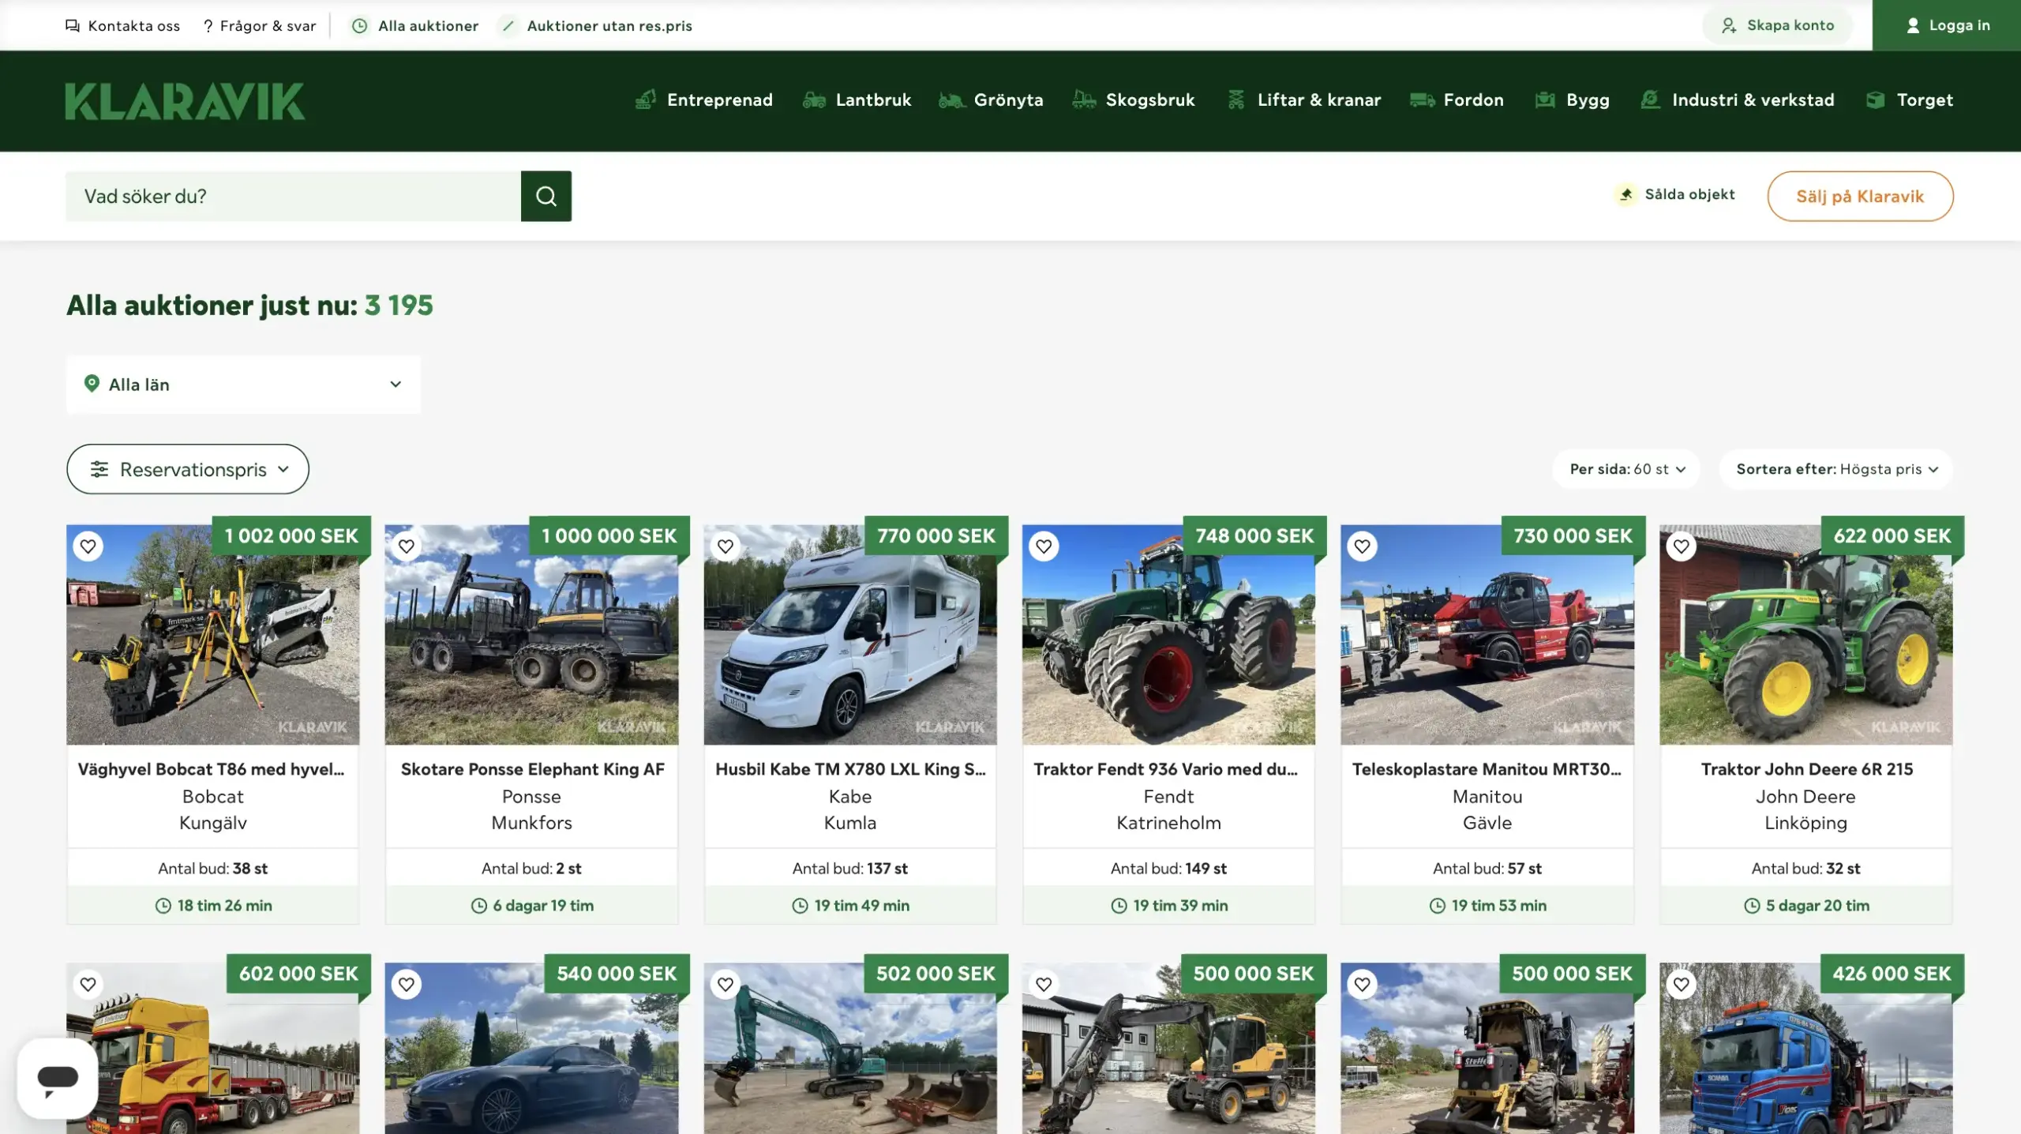Heart the Fendt 936 Vario tractor
The width and height of the screenshot is (2021, 1134).
tap(1044, 546)
